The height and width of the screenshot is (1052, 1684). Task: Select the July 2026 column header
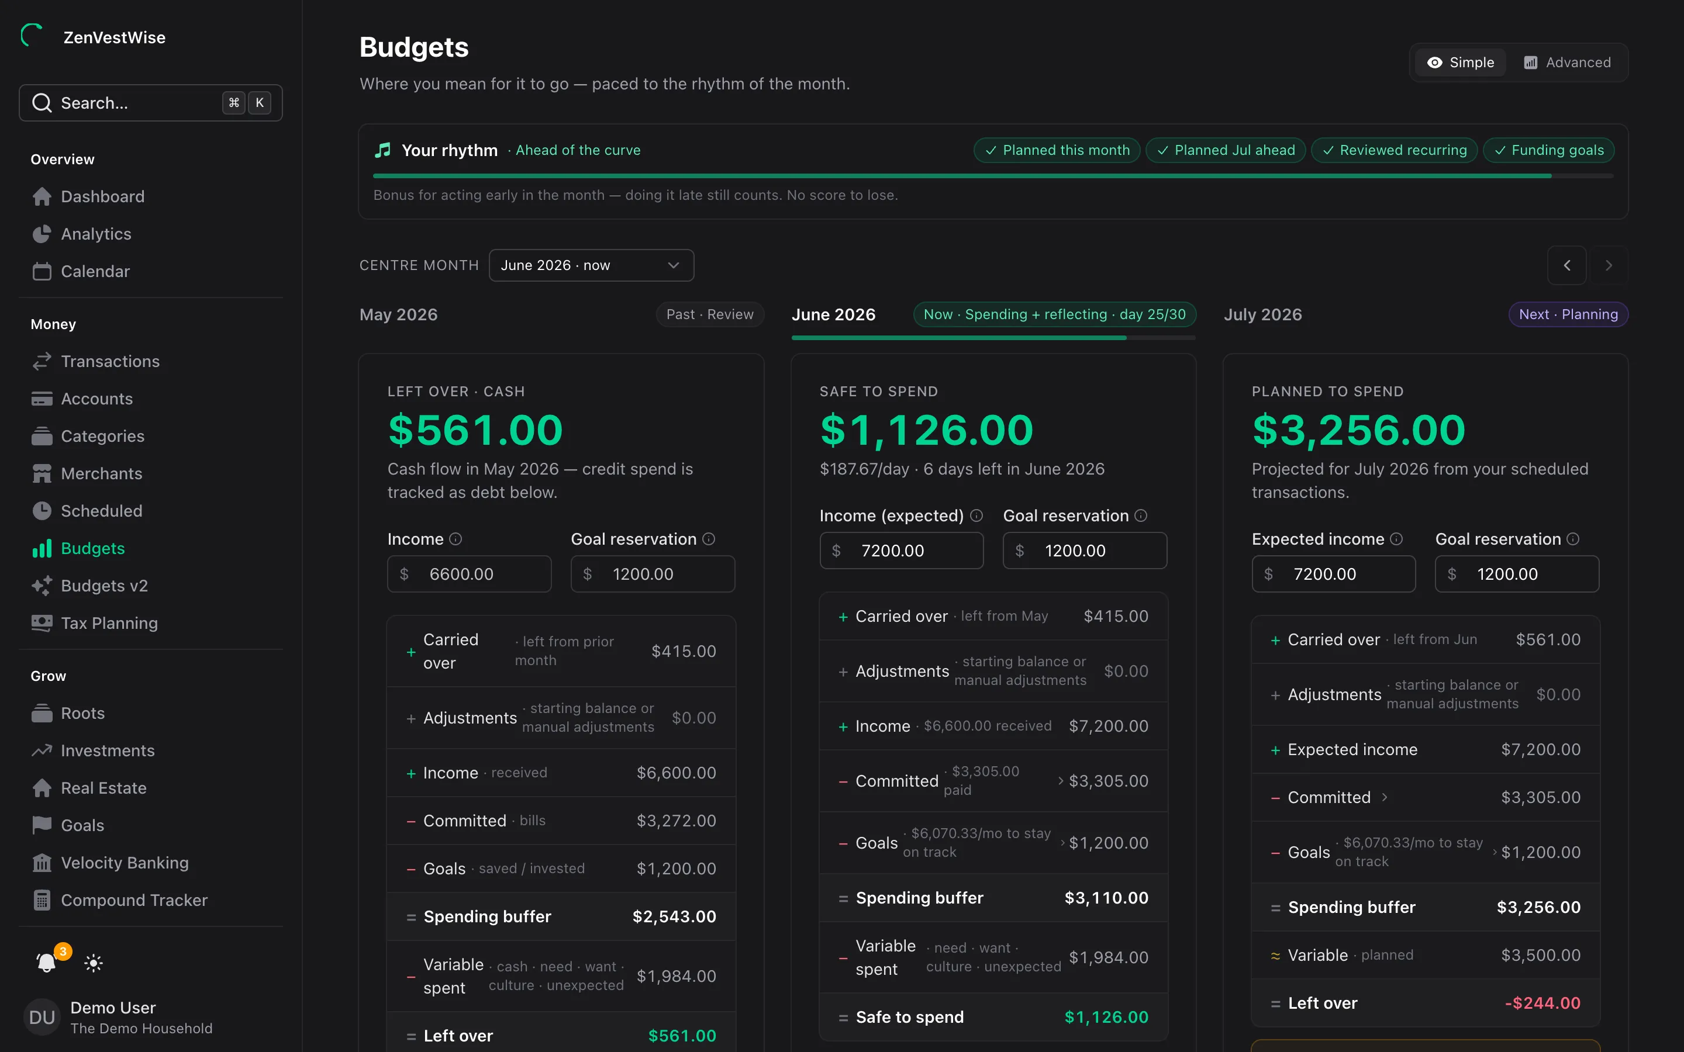point(1263,314)
